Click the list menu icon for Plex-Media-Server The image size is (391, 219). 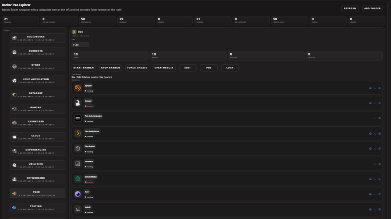click(380, 133)
